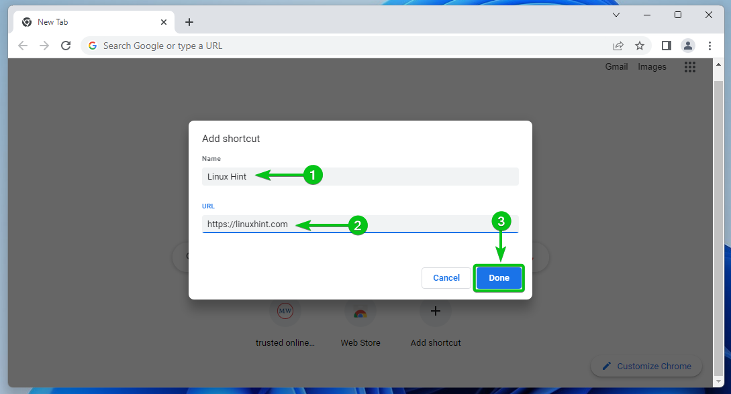Click the Add shortcut plus tile
The image size is (731, 394).
click(x=436, y=324)
